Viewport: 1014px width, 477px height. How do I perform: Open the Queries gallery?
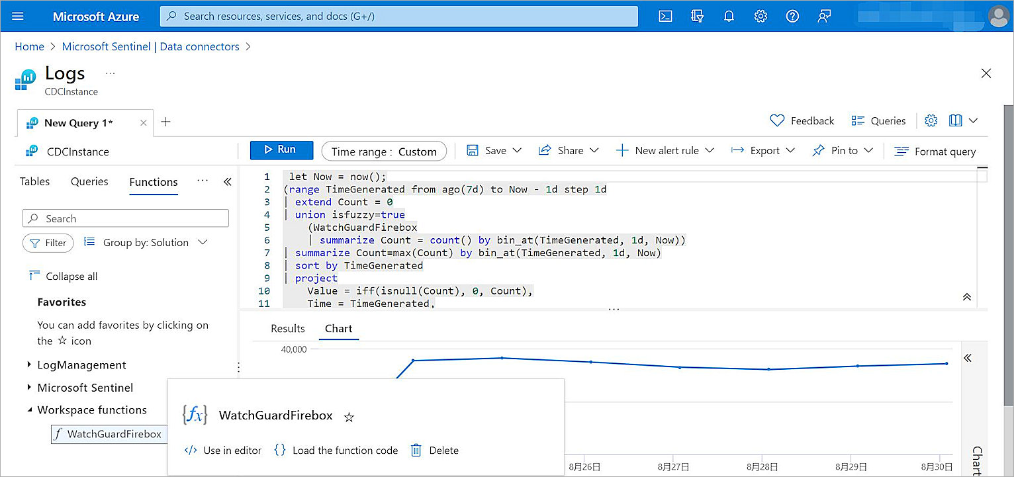point(878,120)
